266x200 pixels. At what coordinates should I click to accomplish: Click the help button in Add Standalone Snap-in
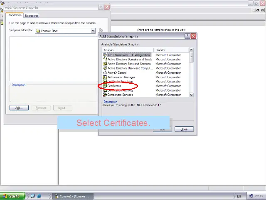(x=187, y=36)
